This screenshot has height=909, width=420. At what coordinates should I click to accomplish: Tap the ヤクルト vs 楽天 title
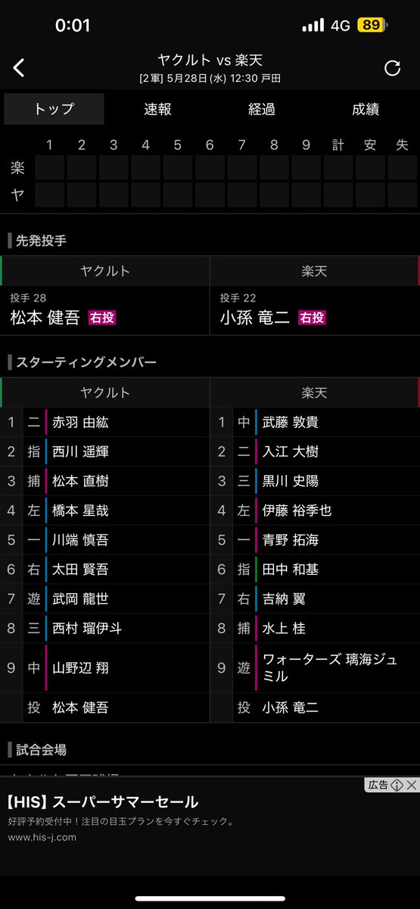click(x=210, y=61)
